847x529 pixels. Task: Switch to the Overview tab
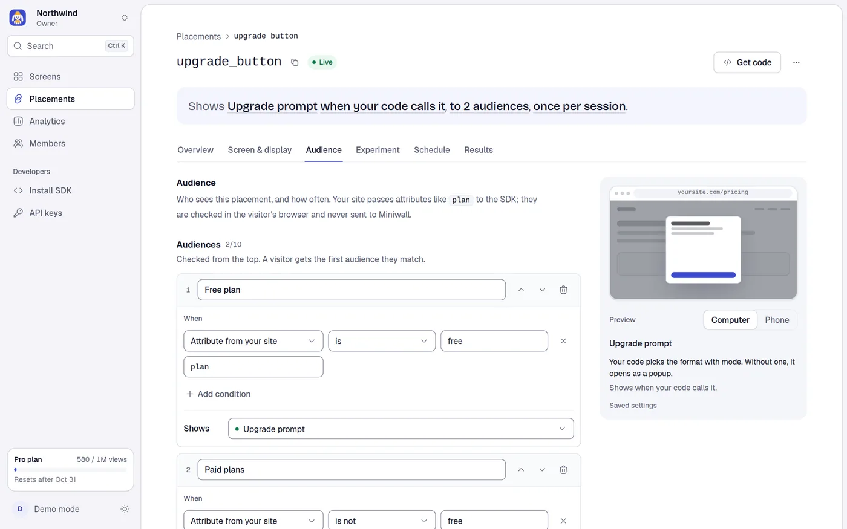pyautogui.click(x=195, y=150)
